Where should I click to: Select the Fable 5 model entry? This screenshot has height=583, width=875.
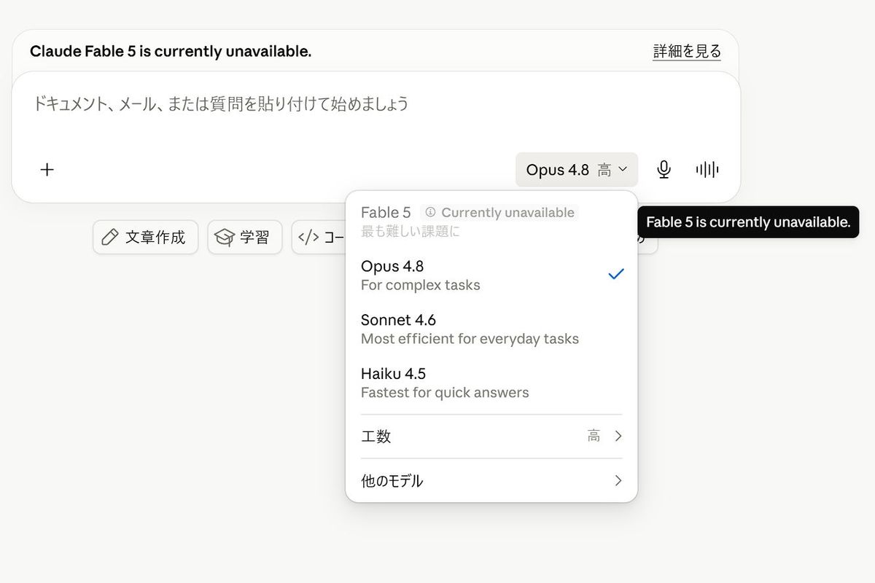tap(491, 221)
